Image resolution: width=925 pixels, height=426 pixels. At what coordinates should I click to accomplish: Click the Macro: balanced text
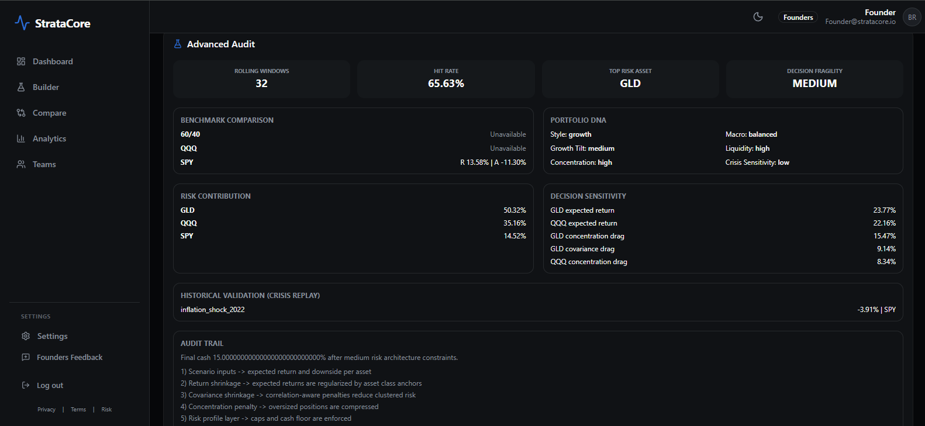click(751, 134)
